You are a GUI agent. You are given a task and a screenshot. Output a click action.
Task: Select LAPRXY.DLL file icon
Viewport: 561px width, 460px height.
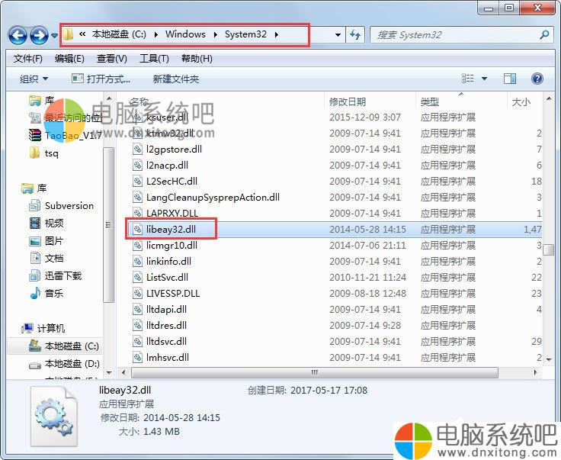click(x=137, y=213)
